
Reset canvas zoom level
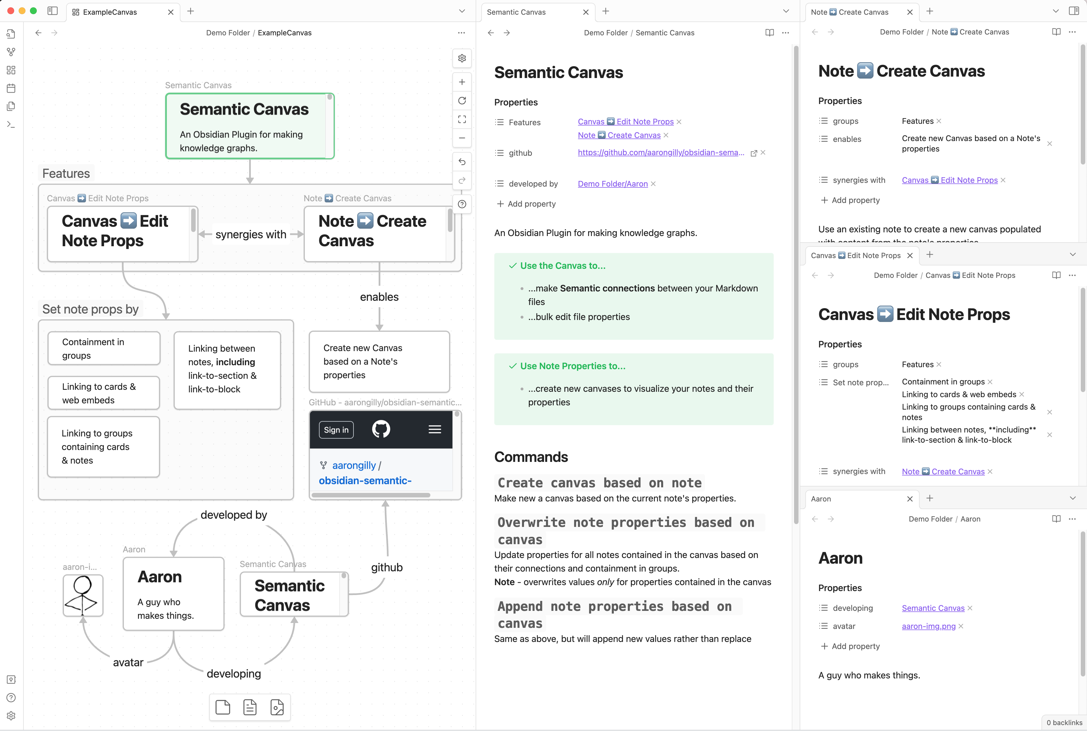click(462, 101)
